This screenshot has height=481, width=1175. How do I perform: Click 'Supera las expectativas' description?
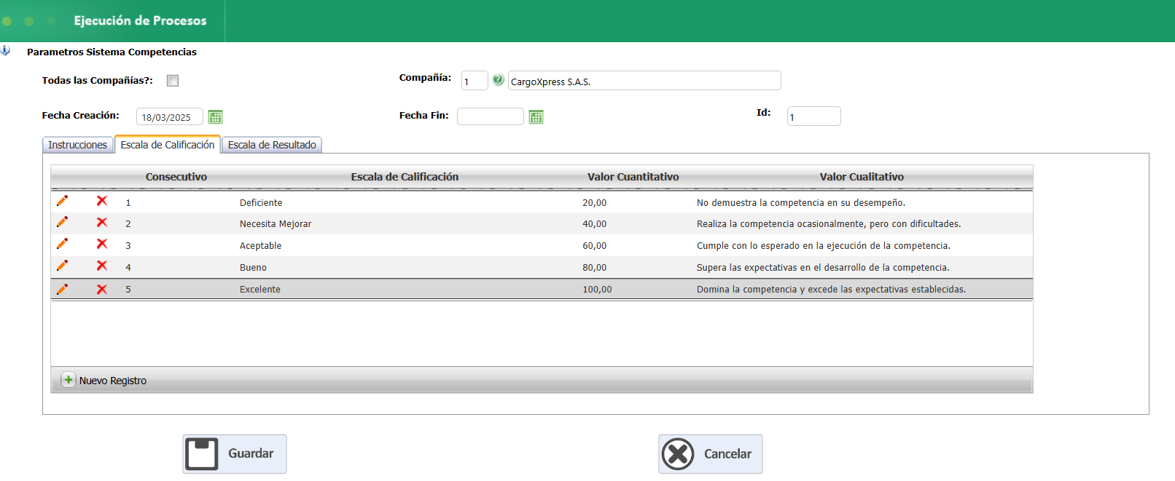coord(823,268)
